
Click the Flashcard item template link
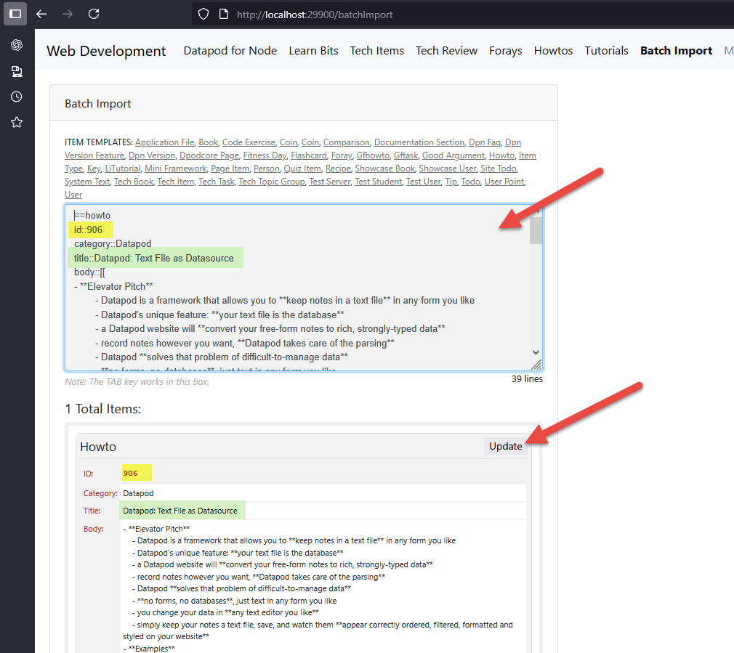309,155
